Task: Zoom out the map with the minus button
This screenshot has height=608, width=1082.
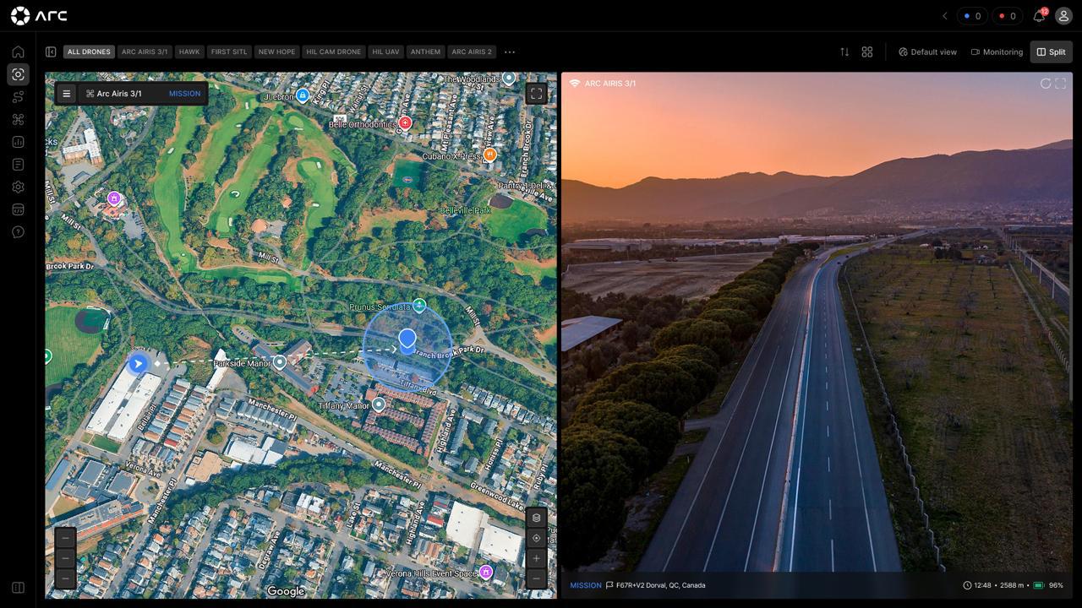Action: click(x=536, y=578)
